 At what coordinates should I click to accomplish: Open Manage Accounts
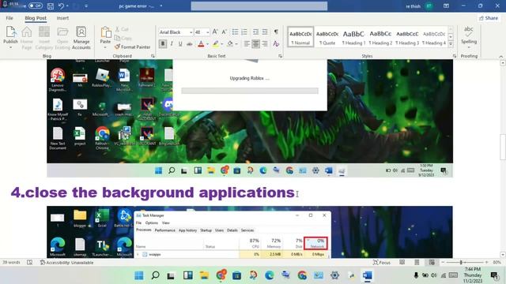point(81,38)
